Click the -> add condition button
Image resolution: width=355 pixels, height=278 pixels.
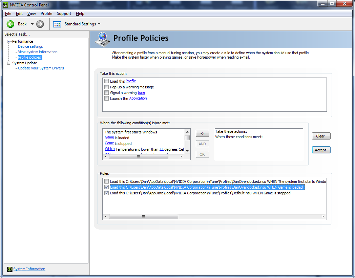tap(203, 133)
